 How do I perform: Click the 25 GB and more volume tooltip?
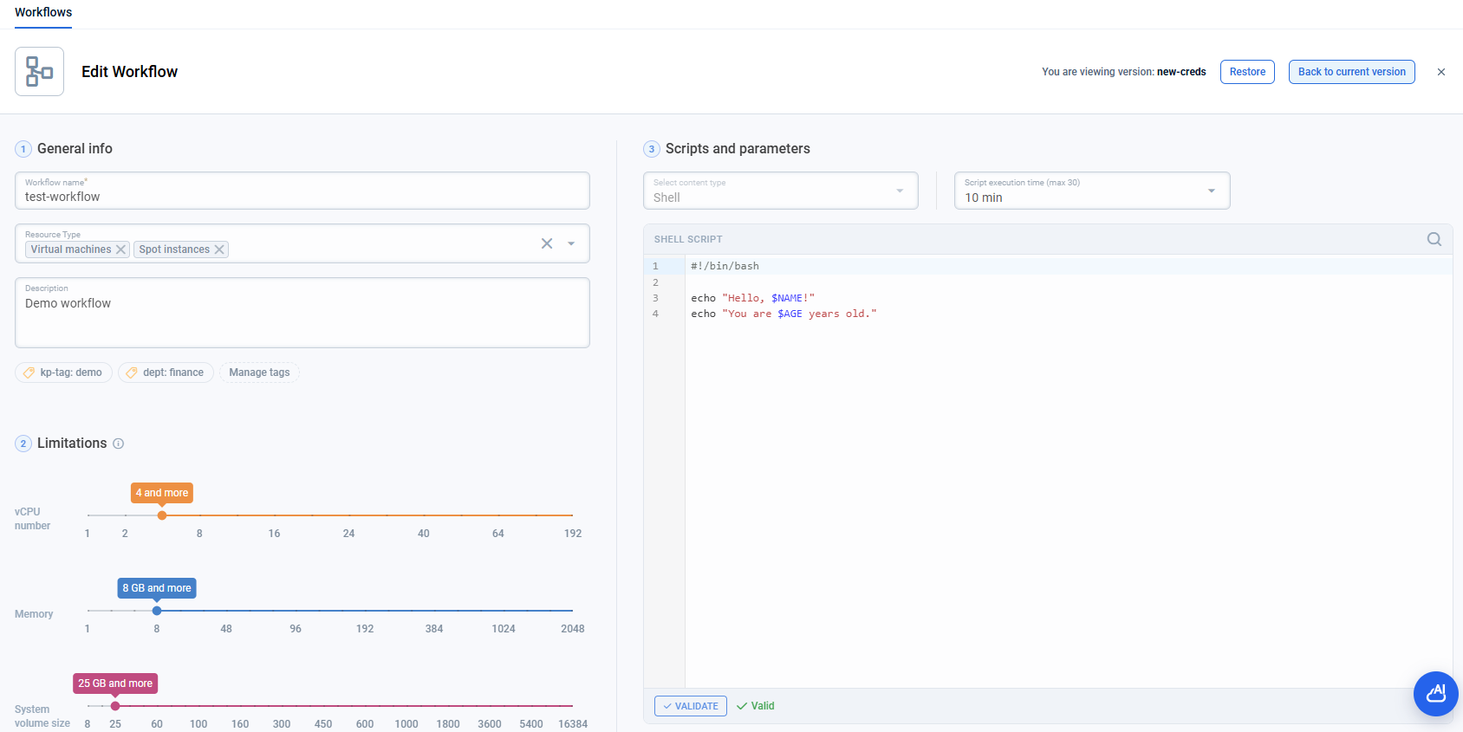pyautogui.click(x=115, y=683)
